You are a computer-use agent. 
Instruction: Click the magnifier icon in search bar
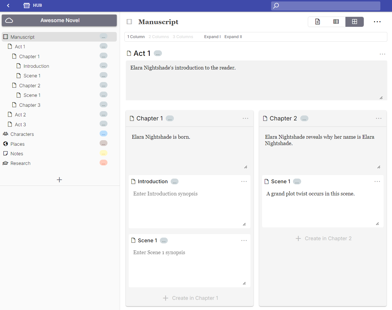click(275, 6)
